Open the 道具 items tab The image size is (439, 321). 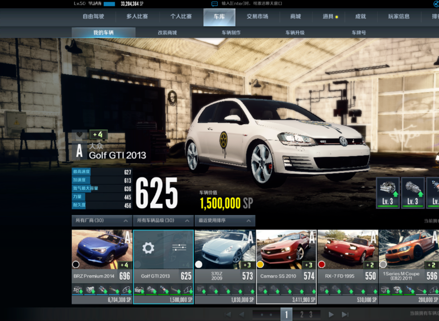[x=328, y=17]
